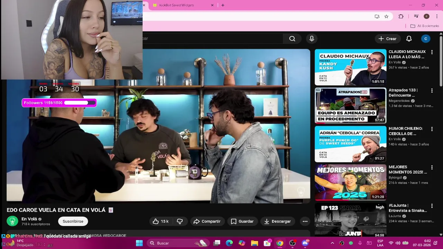443x249 pixels.
Task: Click the Suscribirse button
Action: click(x=73, y=221)
